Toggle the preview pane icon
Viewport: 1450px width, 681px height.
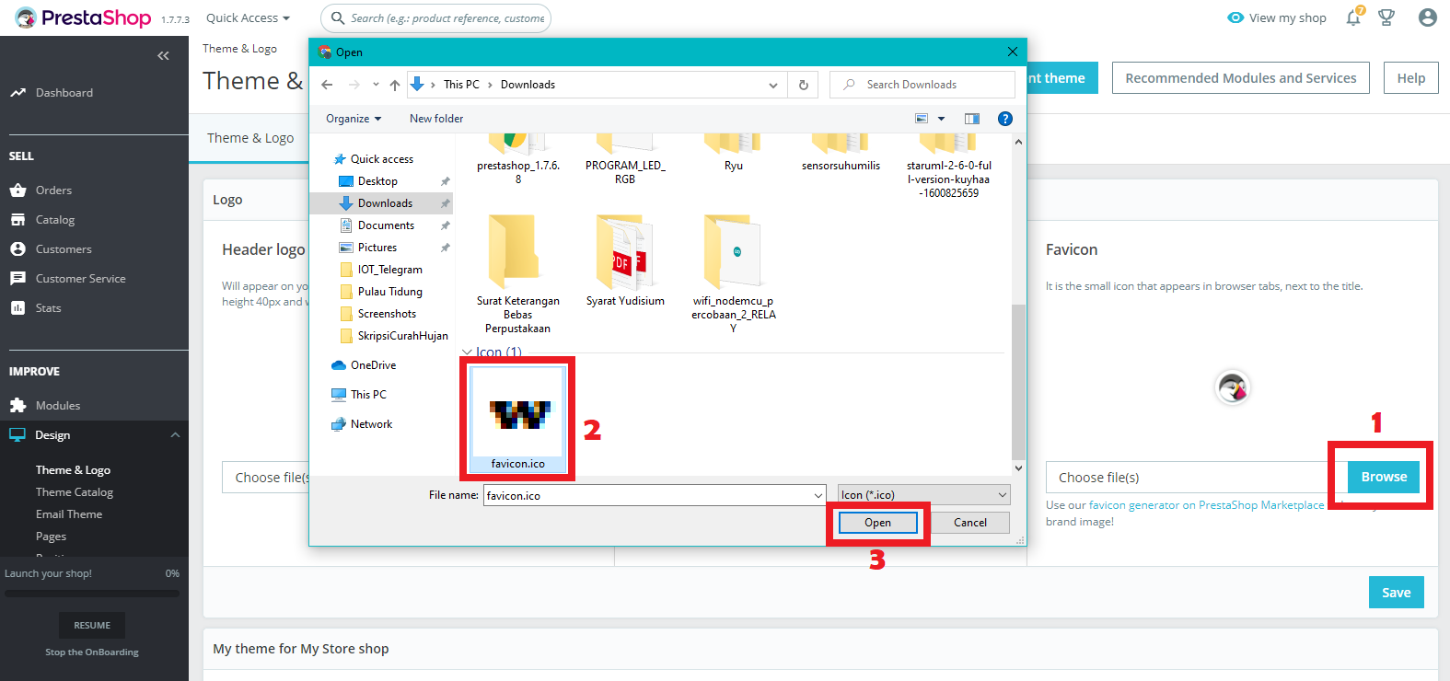[971, 119]
